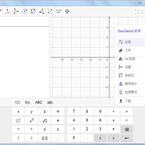145x145 pixels.
Task: Tap the greater-than-or-equal key
Action: point(58,129)
